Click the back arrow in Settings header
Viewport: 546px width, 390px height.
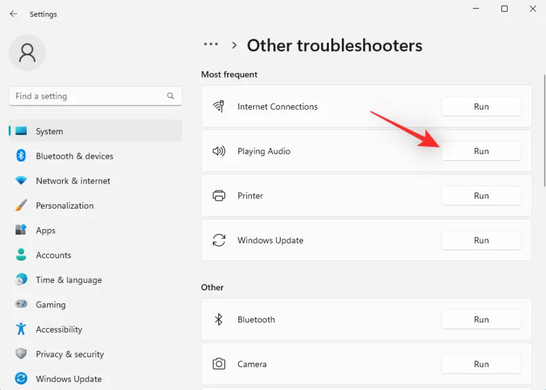pyautogui.click(x=14, y=14)
